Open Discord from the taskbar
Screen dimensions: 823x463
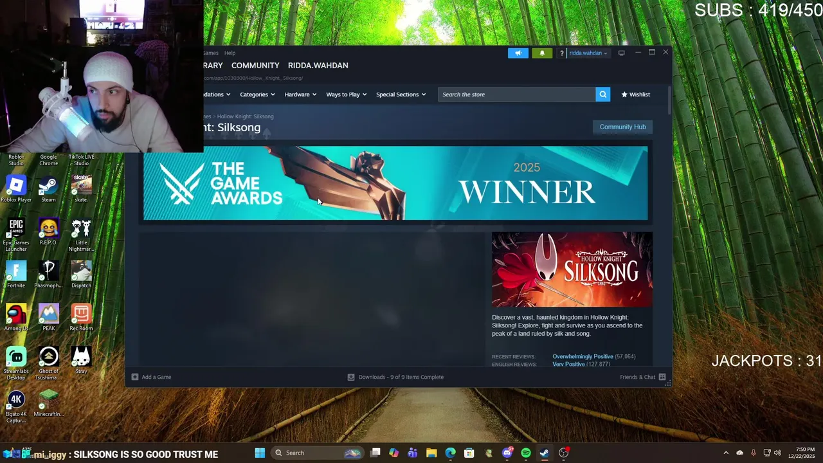click(507, 453)
